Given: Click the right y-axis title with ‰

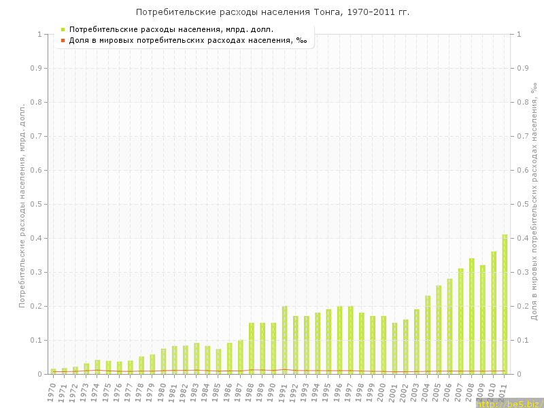Looking at the screenshot, I should (x=534, y=204).
